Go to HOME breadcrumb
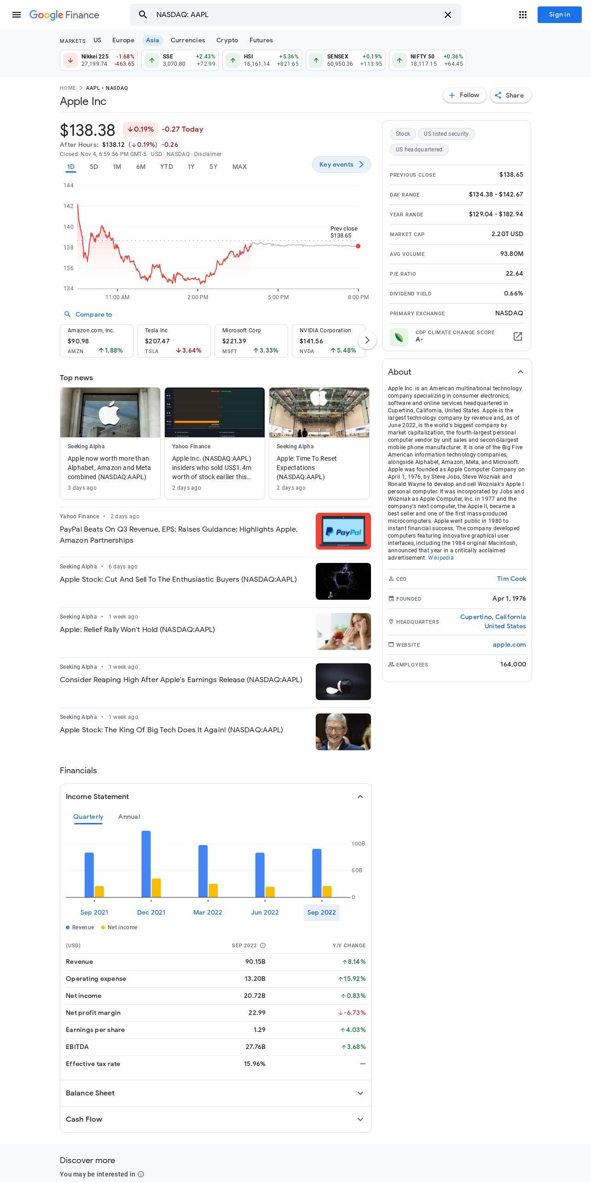The height and width of the screenshot is (1182, 591). [x=68, y=88]
